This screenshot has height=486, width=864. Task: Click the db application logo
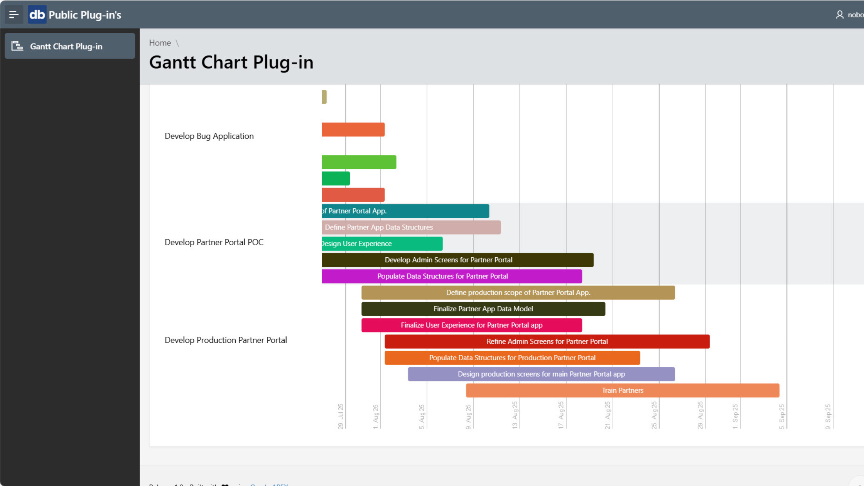(x=37, y=15)
